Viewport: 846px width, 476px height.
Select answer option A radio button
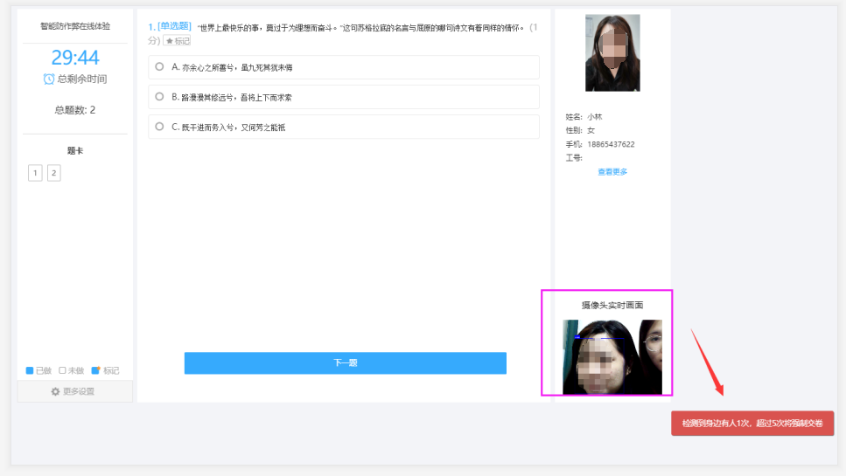pyautogui.click(x=159, y=66)
